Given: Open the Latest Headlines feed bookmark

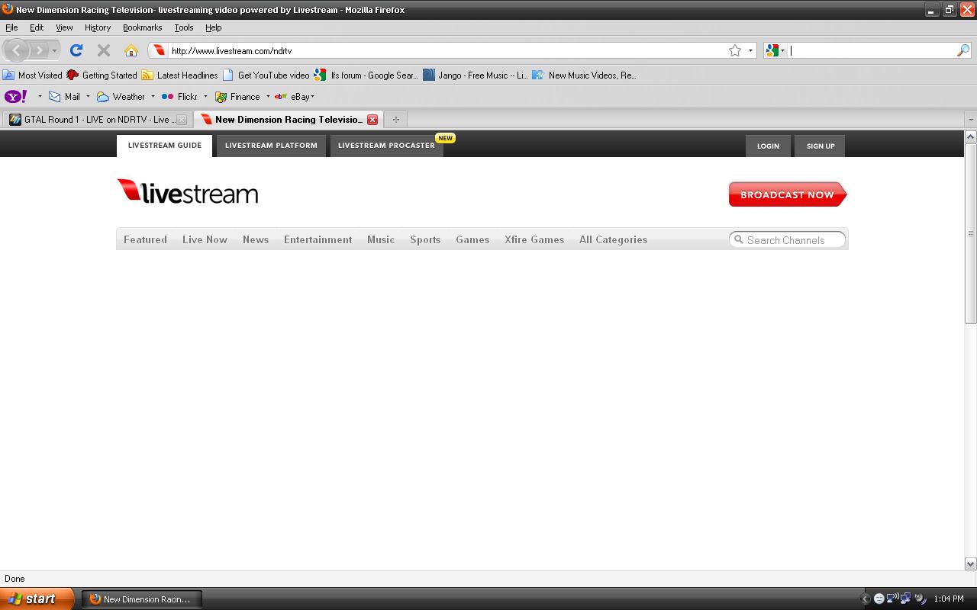Looking at the screenshot, I should 180,75.
